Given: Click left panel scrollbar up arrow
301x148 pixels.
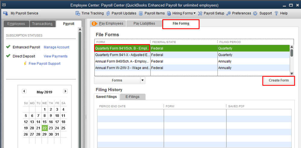Looking at the screenshot, I should [80, 29].
